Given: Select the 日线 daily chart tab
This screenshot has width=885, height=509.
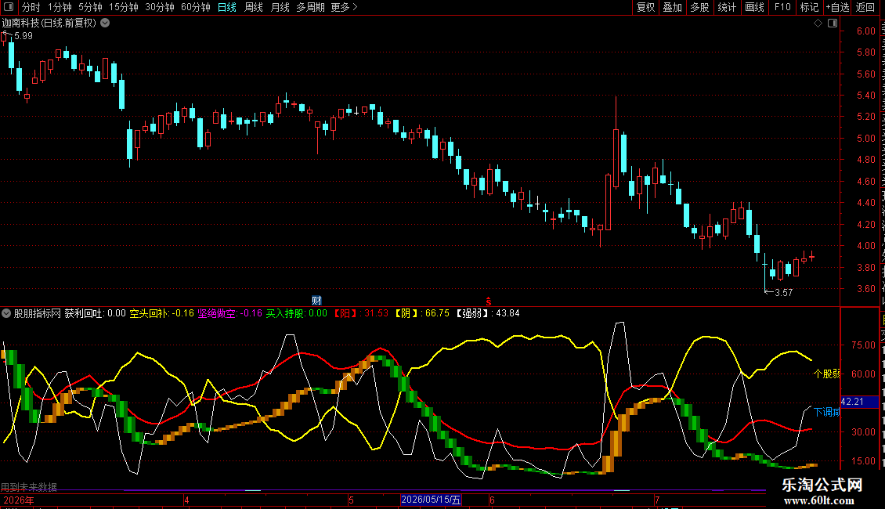Looking at the screenshot, I should tap(227, 7).
